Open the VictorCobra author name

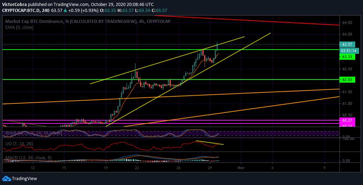click(15, 4)
